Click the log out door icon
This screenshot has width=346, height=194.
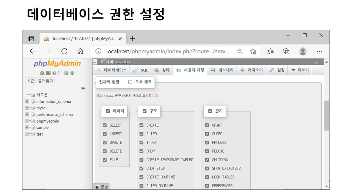coord(48,73)
